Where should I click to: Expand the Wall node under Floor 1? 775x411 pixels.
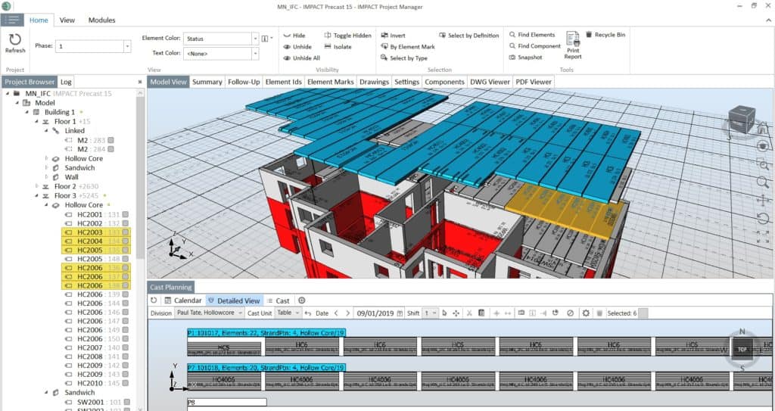coord(47,177)
